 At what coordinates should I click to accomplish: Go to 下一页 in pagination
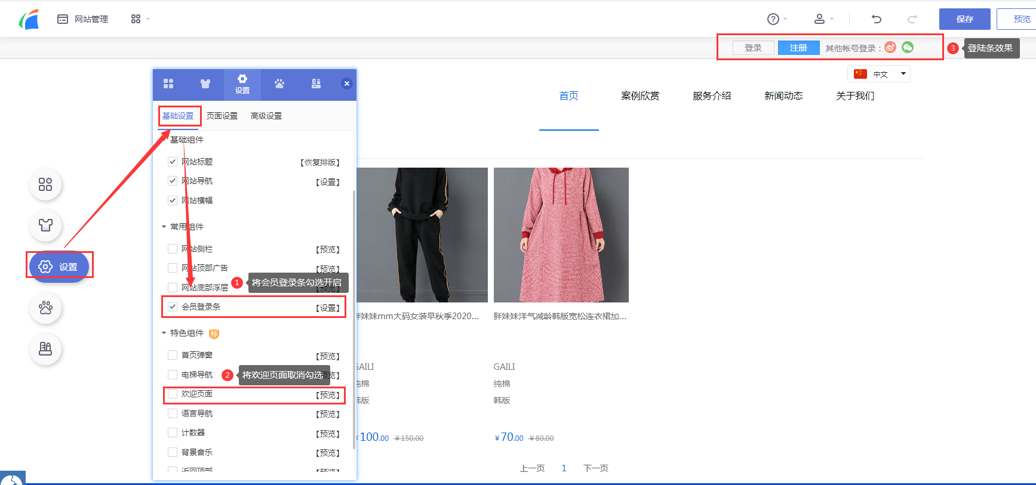[x=596, y=468]
